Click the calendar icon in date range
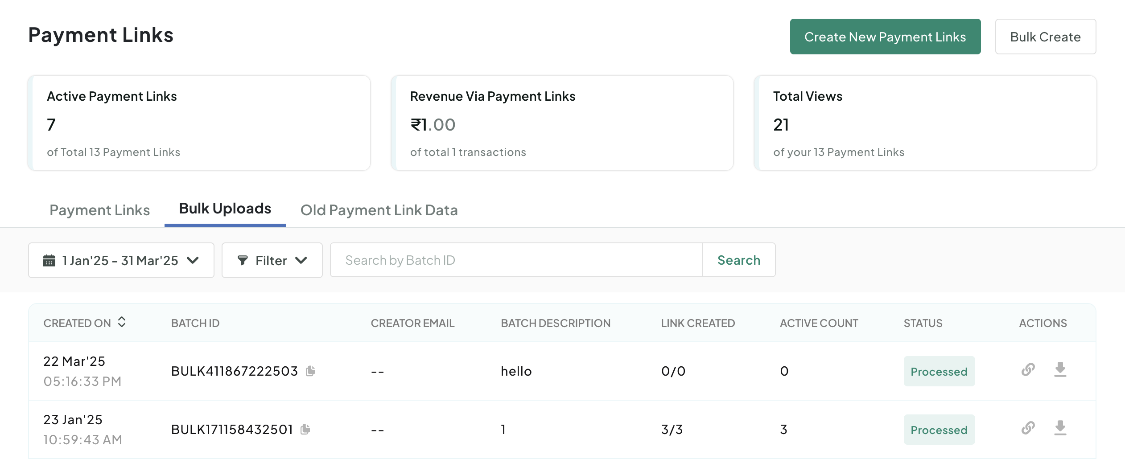The height and width of the screenshot is (463, 1125). click(49, 260)
